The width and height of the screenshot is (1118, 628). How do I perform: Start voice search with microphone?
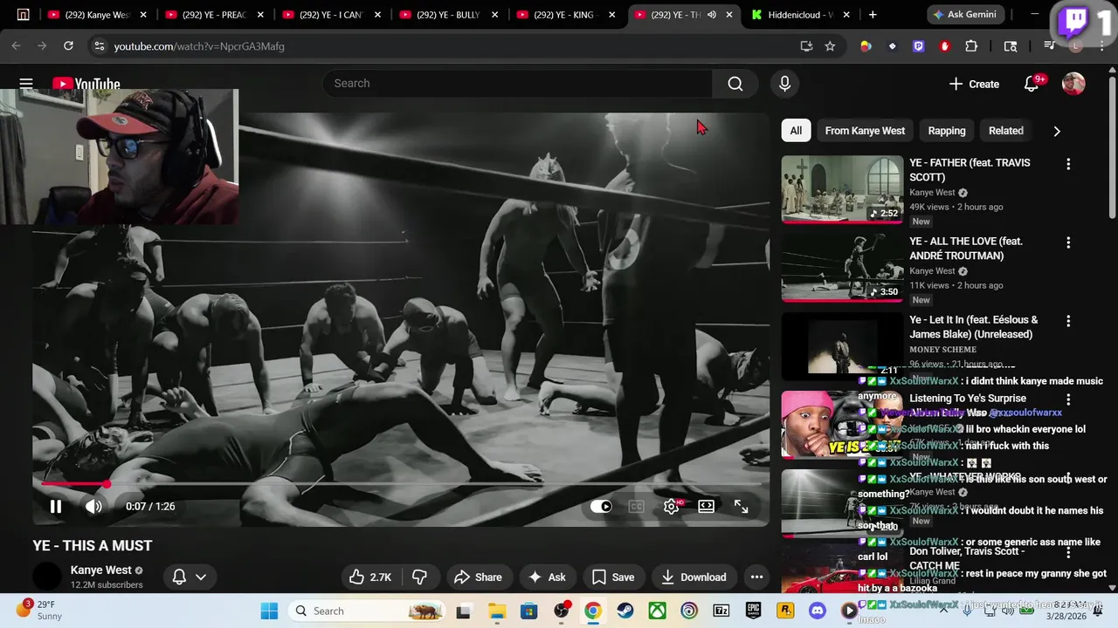click(x=784, y=84)
